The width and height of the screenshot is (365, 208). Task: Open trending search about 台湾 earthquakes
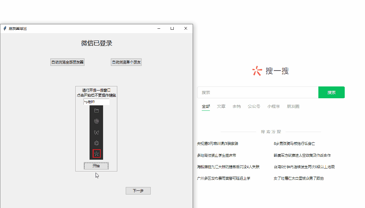[304, 167]
